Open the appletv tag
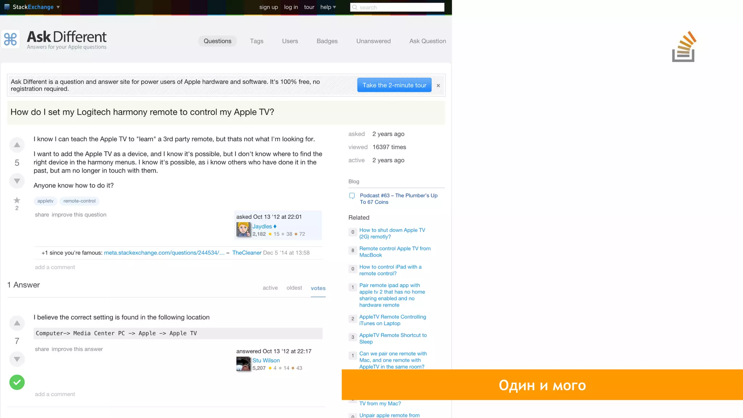 click(x=45, y=201)
